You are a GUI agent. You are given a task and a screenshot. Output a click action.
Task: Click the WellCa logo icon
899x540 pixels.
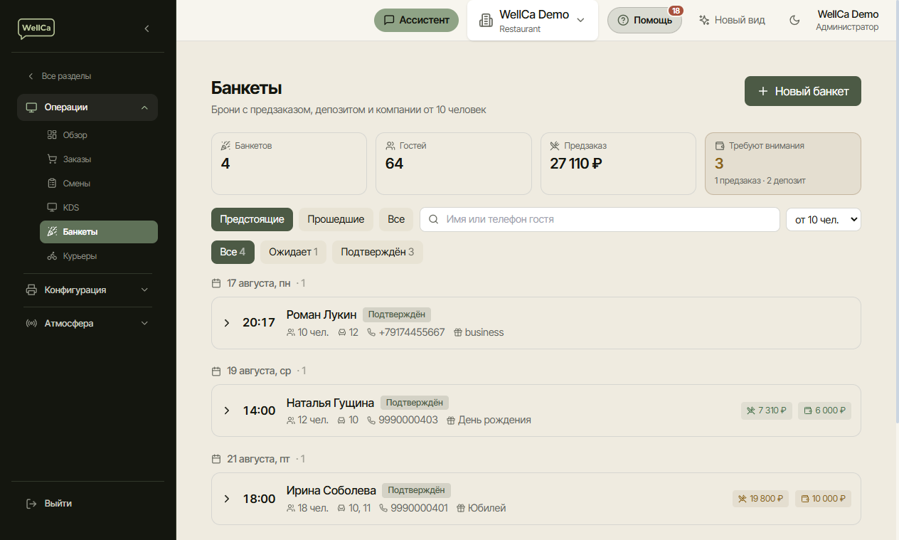click(36, 28)
